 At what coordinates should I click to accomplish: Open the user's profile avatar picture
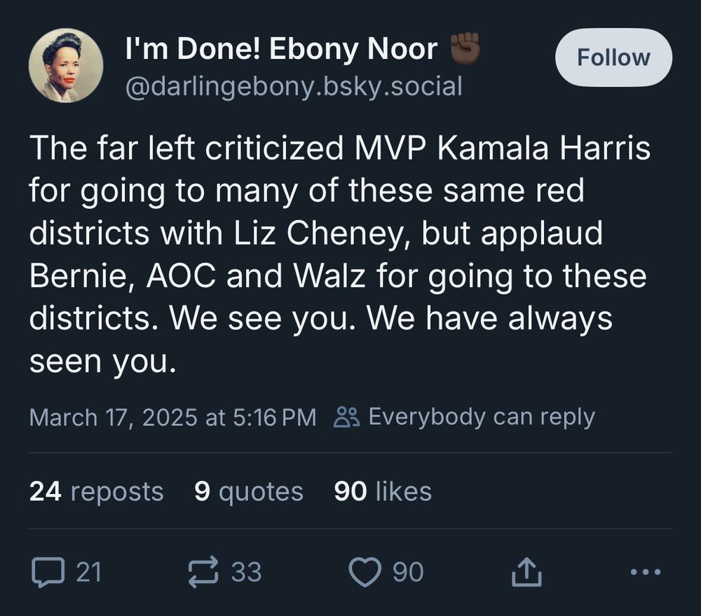[66, 66]
